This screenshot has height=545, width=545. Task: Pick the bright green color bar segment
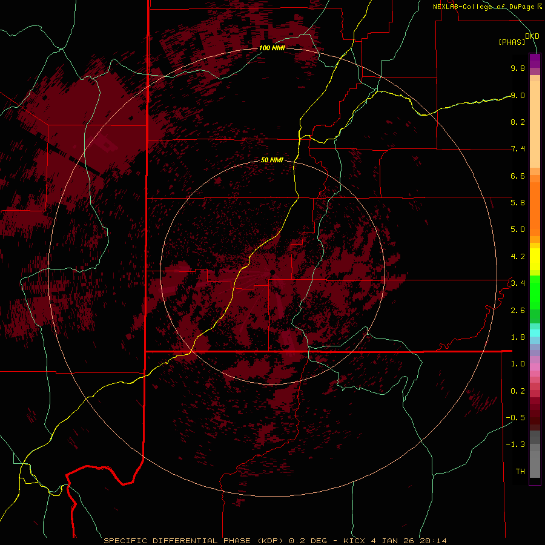pyautogui.click(x=535, y=292)
